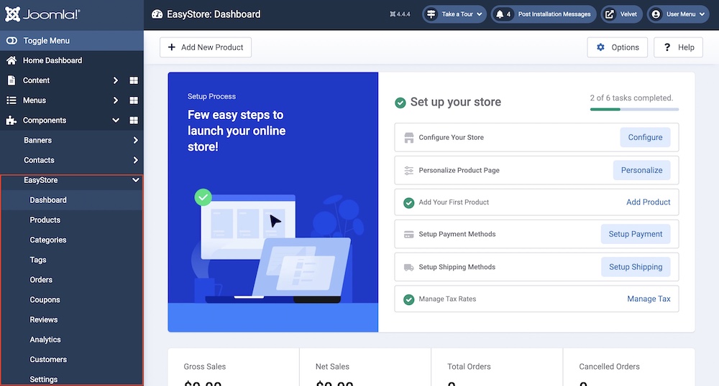The width and height of the screenshot is (719, 386).
Task: Click the Total Orders card
Action: coord(497,367)
